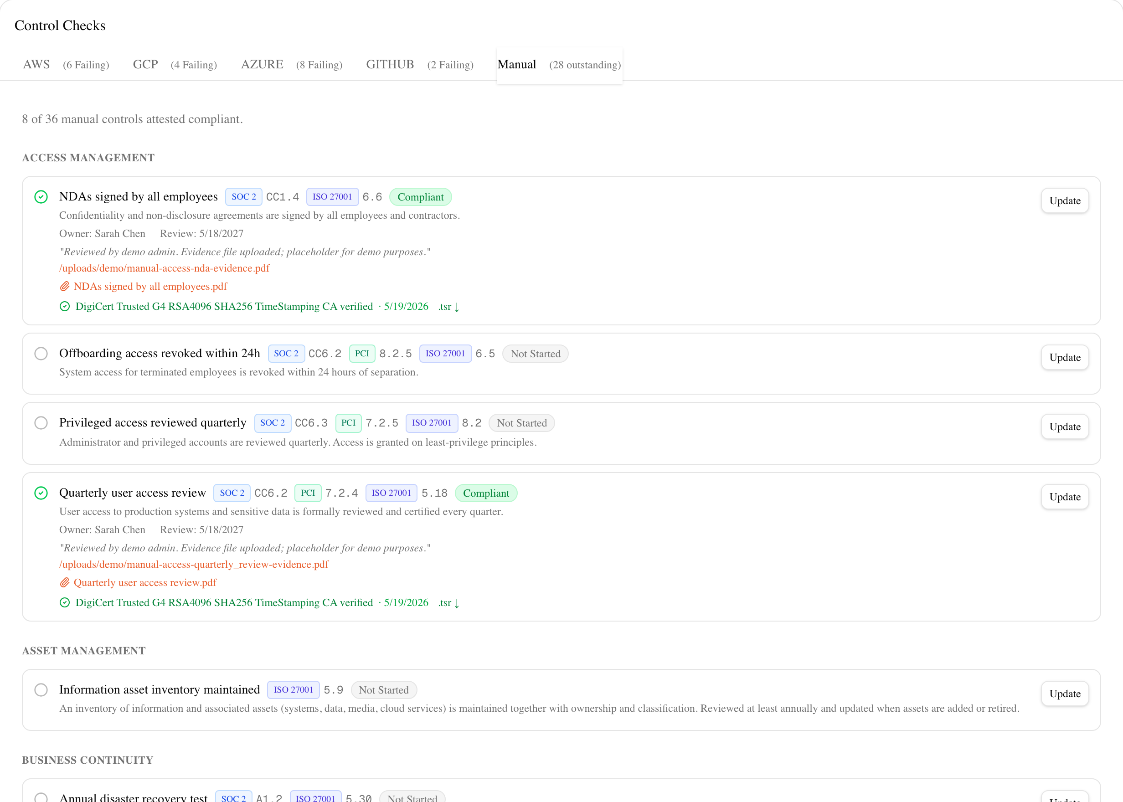Click Not Started badge on Offboarding access control
1123x802 pixels.
(536, 354)
